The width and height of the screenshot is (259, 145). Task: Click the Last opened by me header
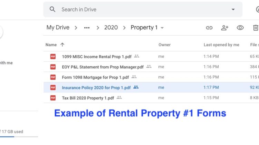221,45
